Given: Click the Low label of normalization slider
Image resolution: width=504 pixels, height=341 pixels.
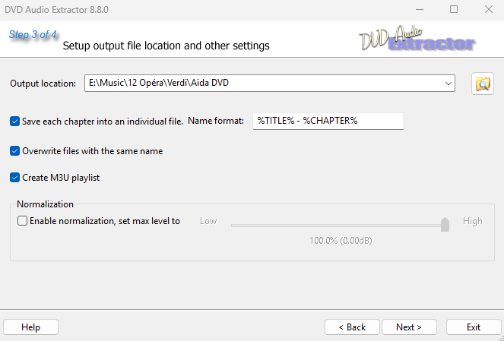Looking at the screenshot, I should 208,221.
